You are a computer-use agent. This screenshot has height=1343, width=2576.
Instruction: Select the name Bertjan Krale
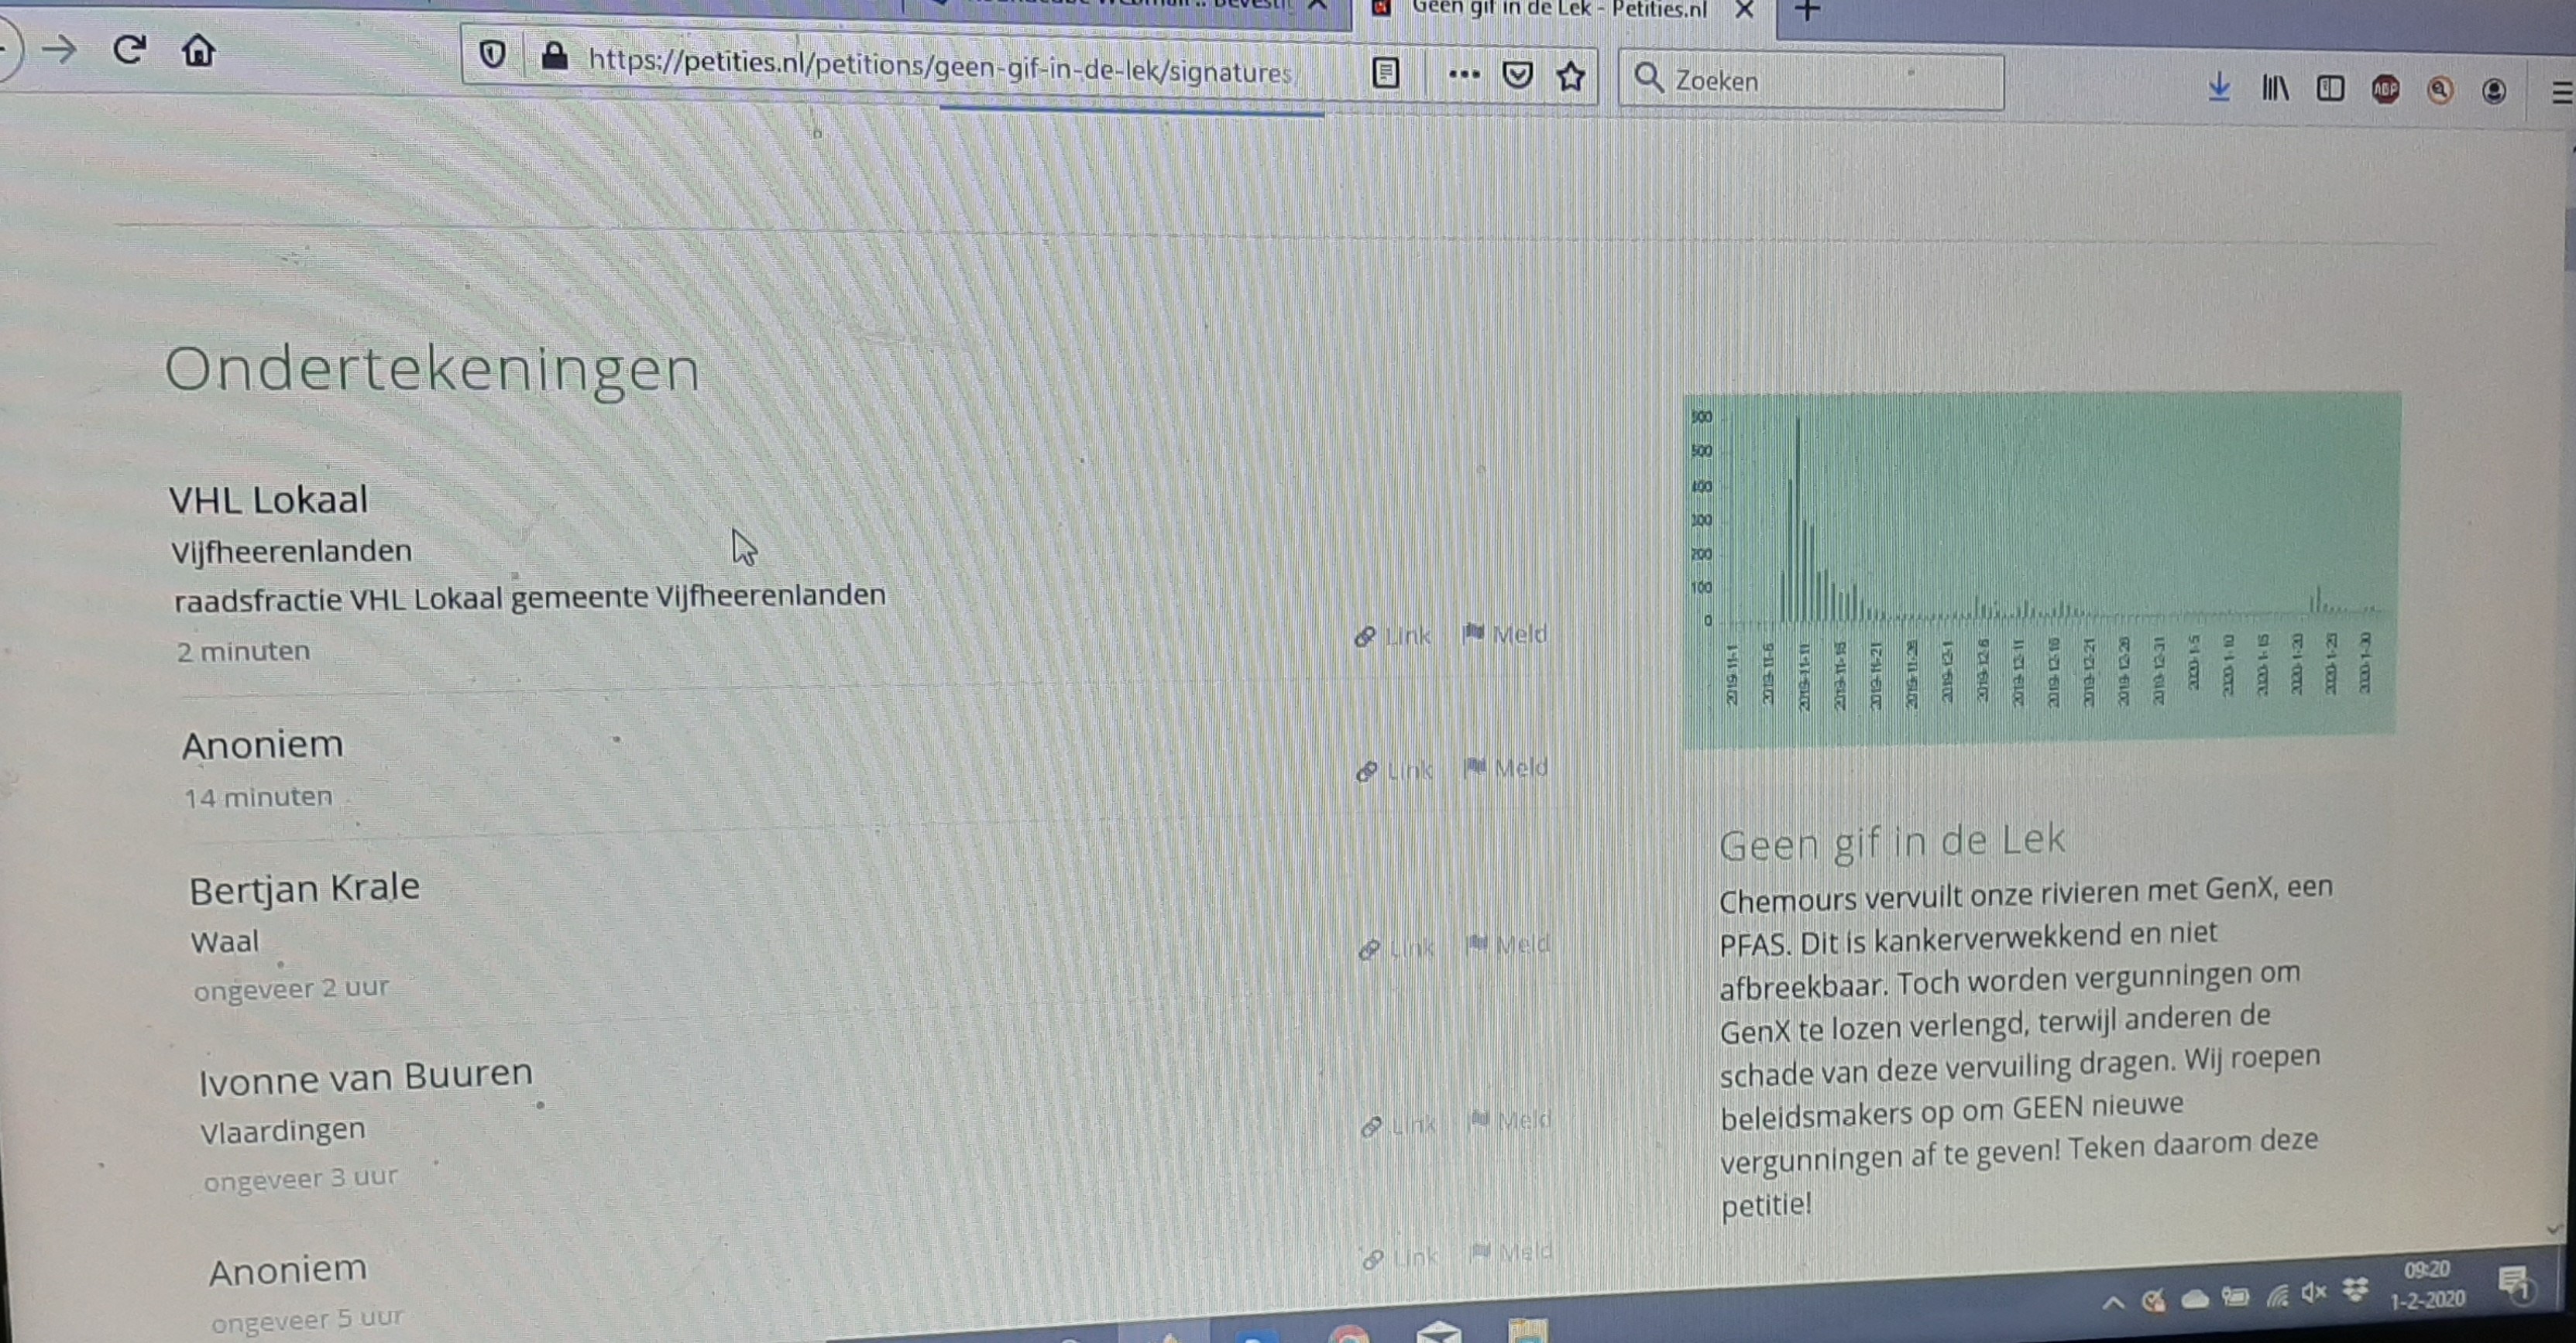pyautogui.click(x=304, y=889)
